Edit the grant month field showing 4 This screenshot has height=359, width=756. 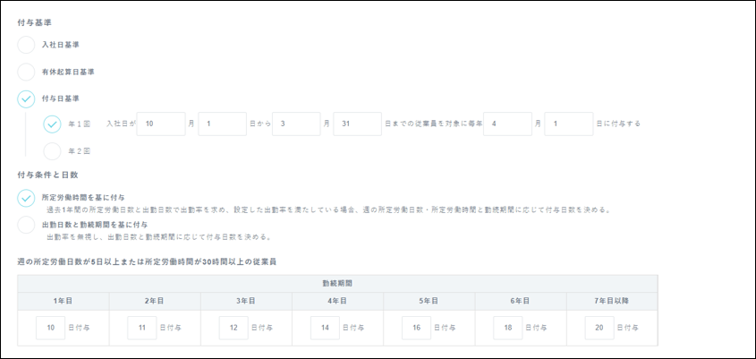tap(507, 124)
